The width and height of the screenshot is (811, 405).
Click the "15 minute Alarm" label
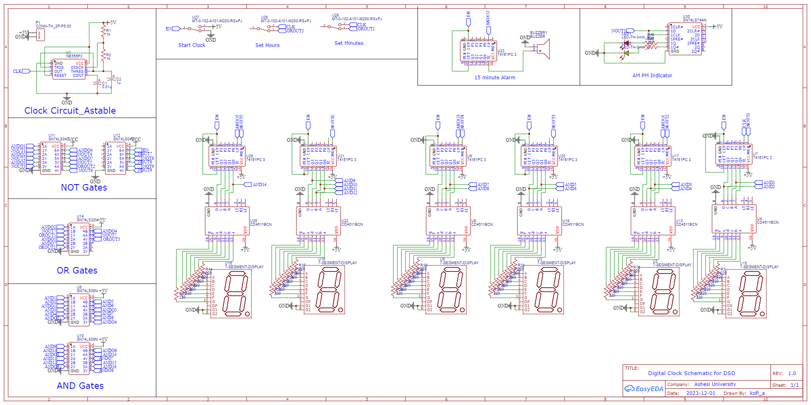pyautogui.click(x=495, y=78)
